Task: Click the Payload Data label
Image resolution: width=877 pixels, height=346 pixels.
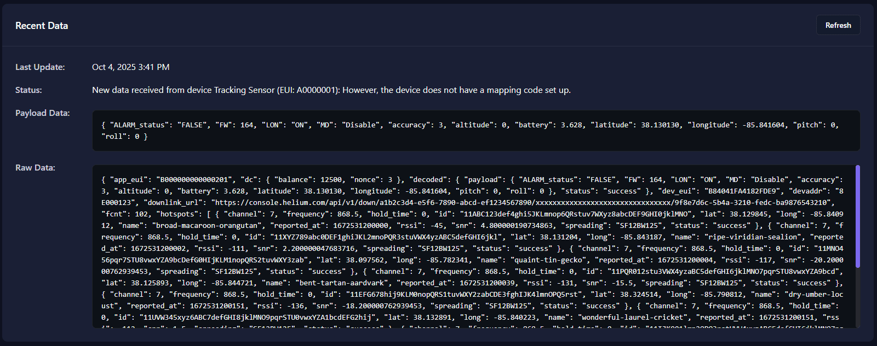Action: (42, 113)
